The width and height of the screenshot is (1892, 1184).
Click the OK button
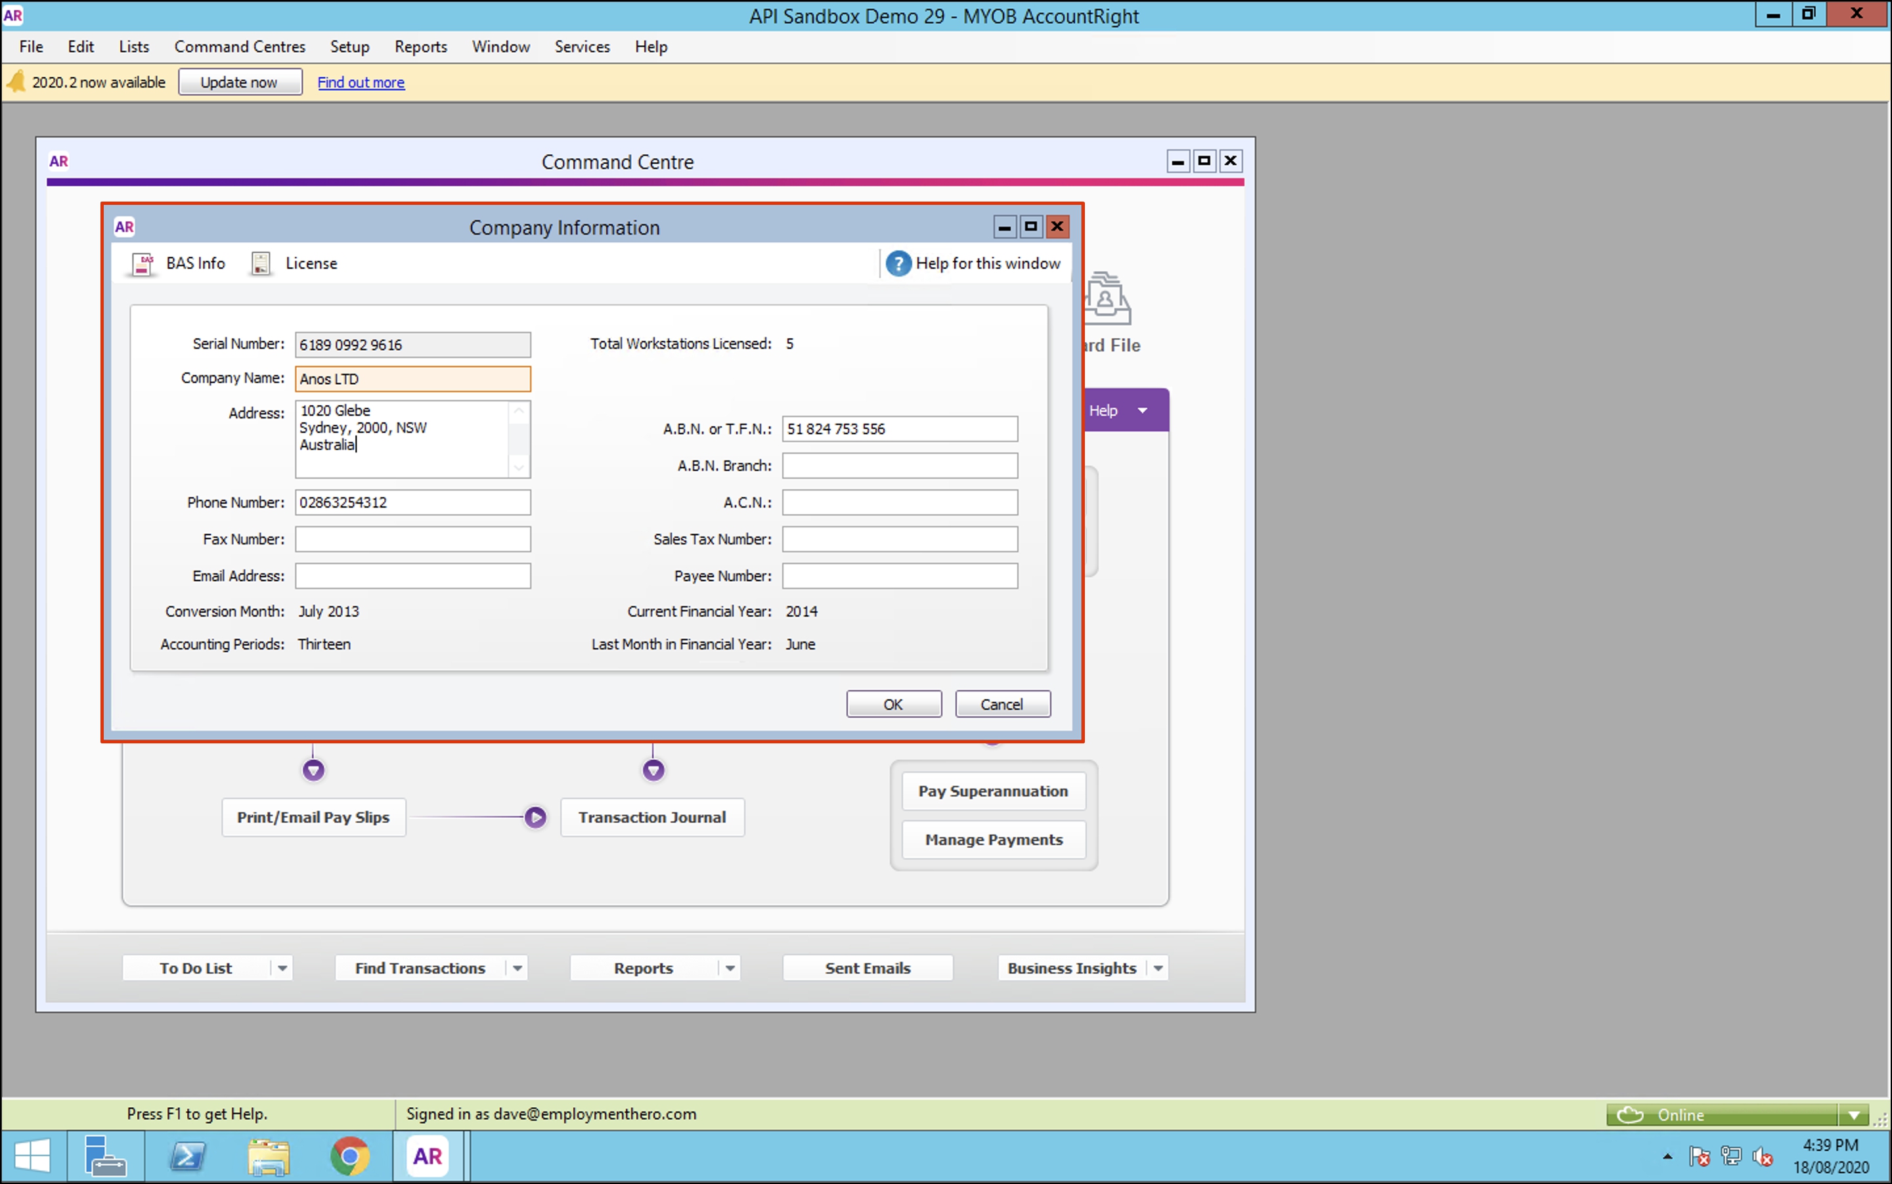894,704
